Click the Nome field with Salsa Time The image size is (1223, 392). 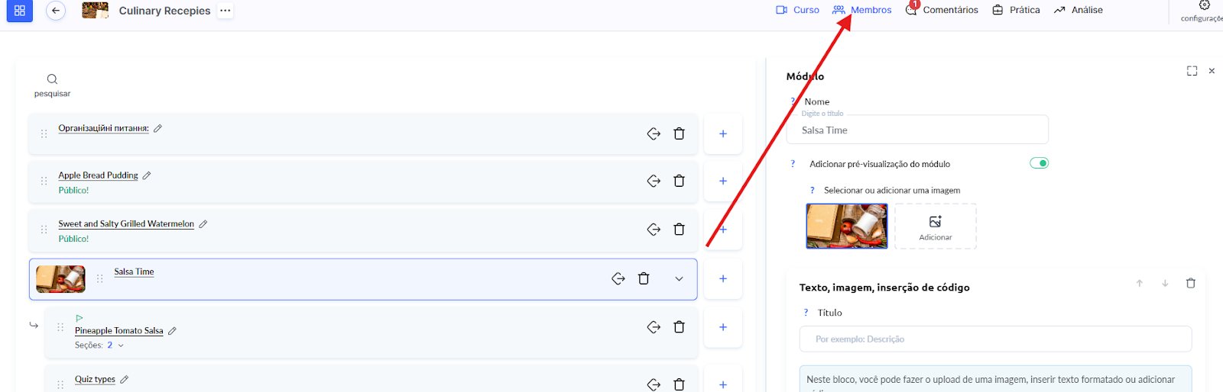(x=917, y=130)
